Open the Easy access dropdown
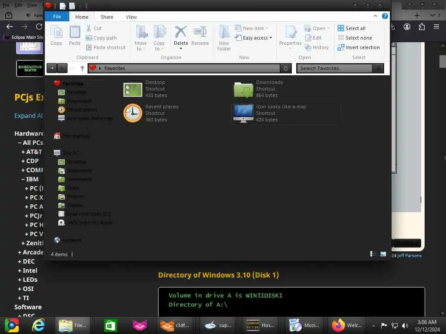Viewport: 446px width, 334px height. 253,38
